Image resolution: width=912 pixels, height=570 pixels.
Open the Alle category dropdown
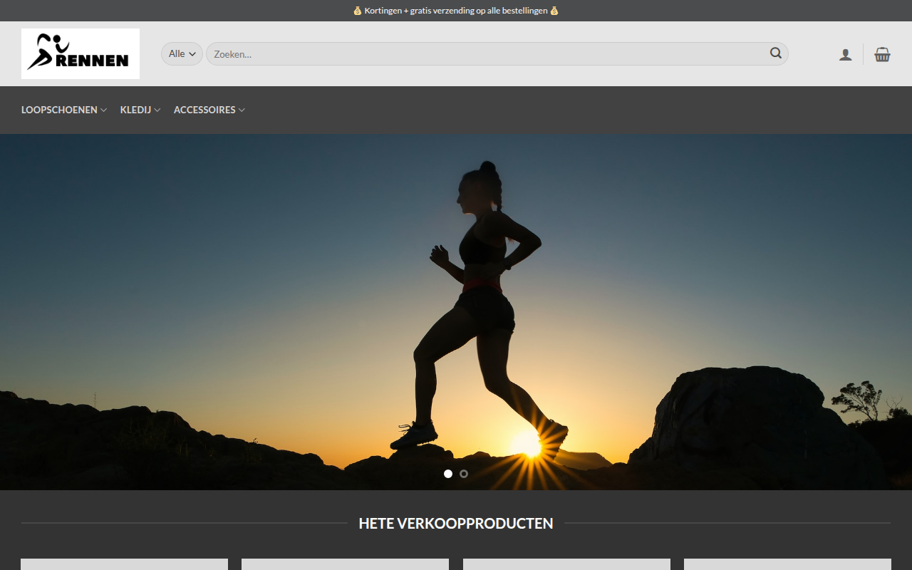click(x=182, y=53)
